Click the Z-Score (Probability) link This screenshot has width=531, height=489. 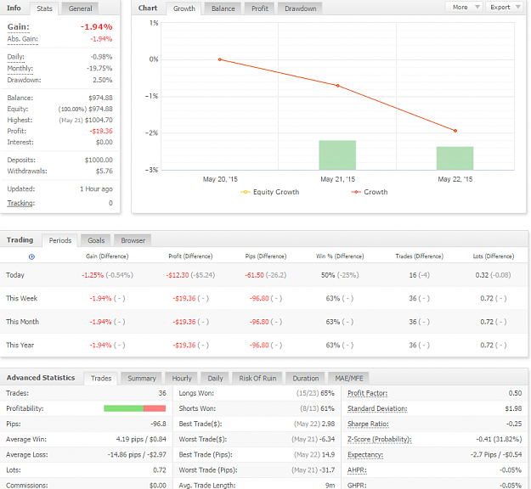click(379, 439)
